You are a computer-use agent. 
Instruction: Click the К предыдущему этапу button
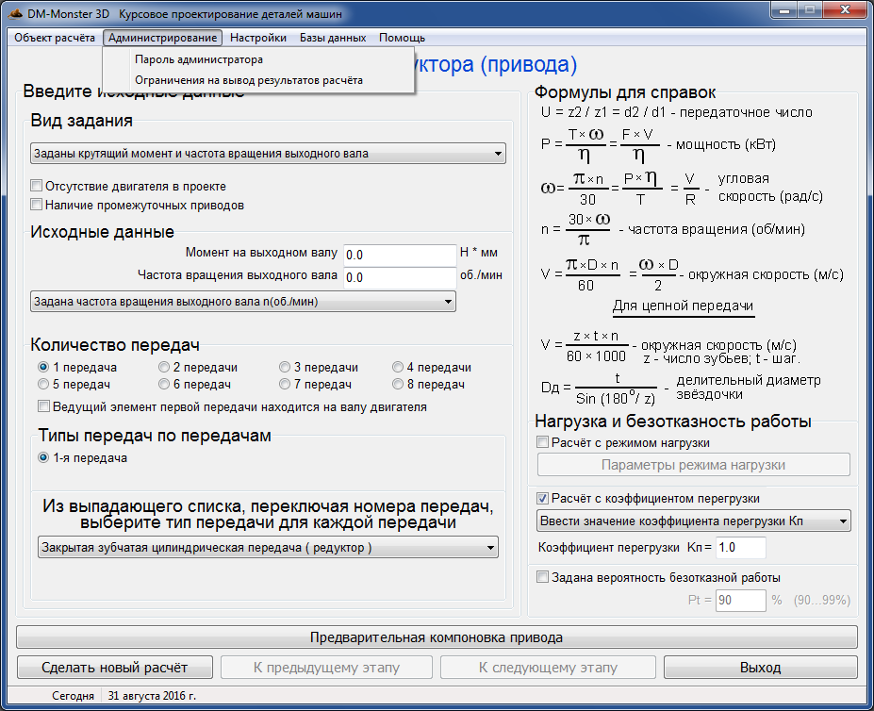click(x=326, y=668)
